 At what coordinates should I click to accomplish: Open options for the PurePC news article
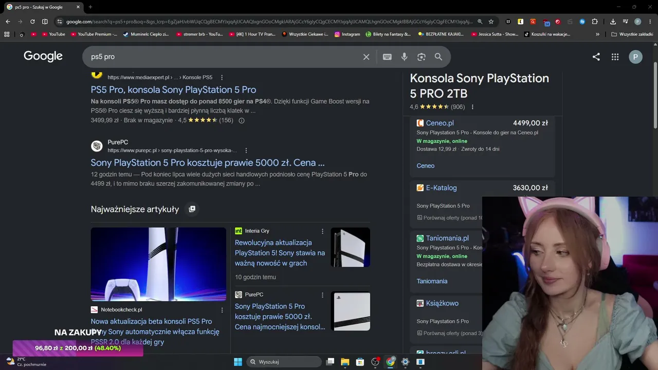pyautogui.click(x=323, y=295)
